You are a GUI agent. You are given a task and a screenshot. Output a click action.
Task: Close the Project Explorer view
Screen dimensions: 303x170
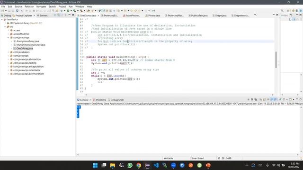35,16
